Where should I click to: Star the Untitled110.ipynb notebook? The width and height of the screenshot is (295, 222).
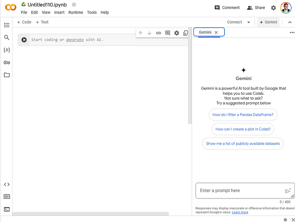click(74, 5)
